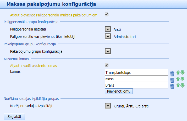The width and height of the screenshot is (187, 121).
Task: Delete the Māsa role with trash icon
Action: [172, 80]
